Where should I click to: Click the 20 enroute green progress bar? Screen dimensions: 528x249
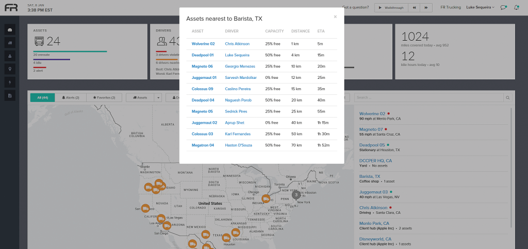70,52
